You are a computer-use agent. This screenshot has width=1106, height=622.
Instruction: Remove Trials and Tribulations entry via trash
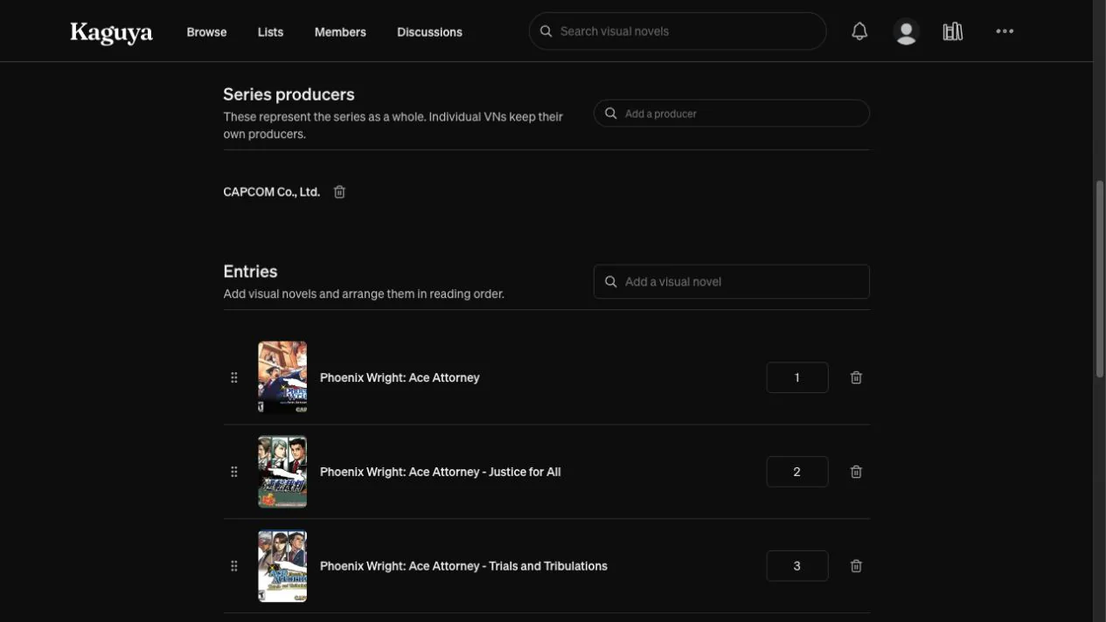(856, 566)
